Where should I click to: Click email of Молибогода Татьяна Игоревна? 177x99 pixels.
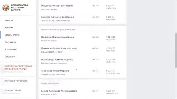tap(111, 62)
